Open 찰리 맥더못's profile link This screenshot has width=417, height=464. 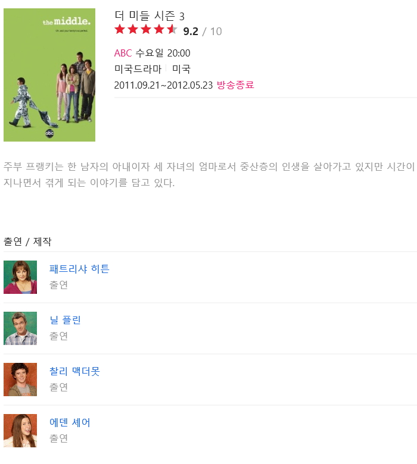74,371
